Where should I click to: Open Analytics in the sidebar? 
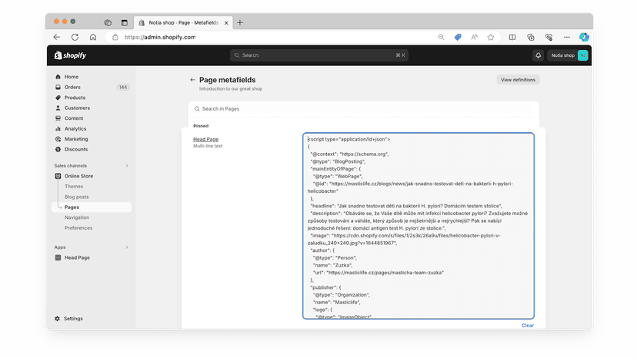[x=75, y=128]
